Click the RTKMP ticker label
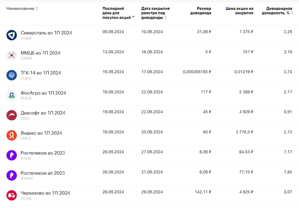Viewport: 299px width, 208px height. [x=27, y=179]
